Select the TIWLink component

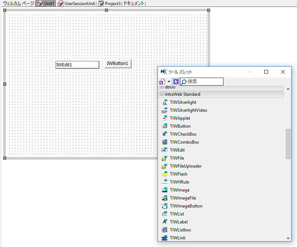[x=178, y=238]
